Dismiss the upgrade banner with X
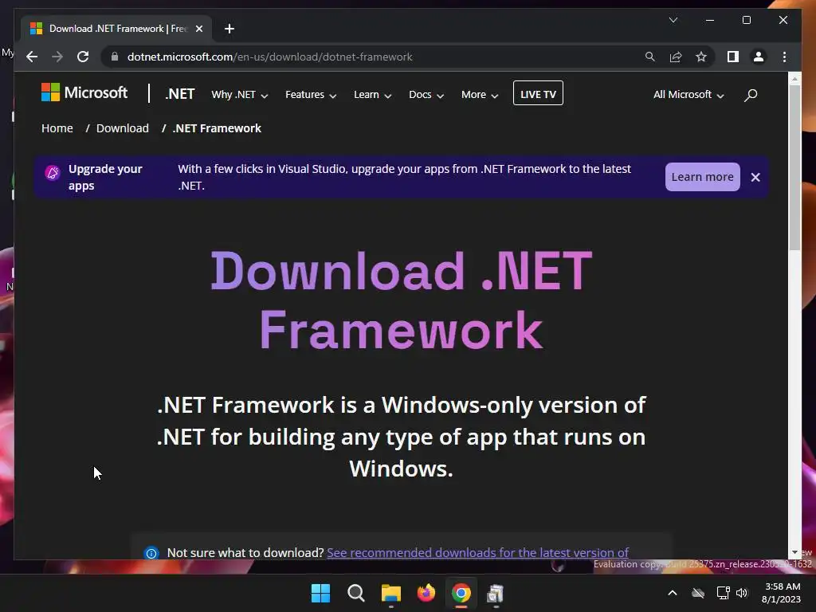 click(755, 177)
